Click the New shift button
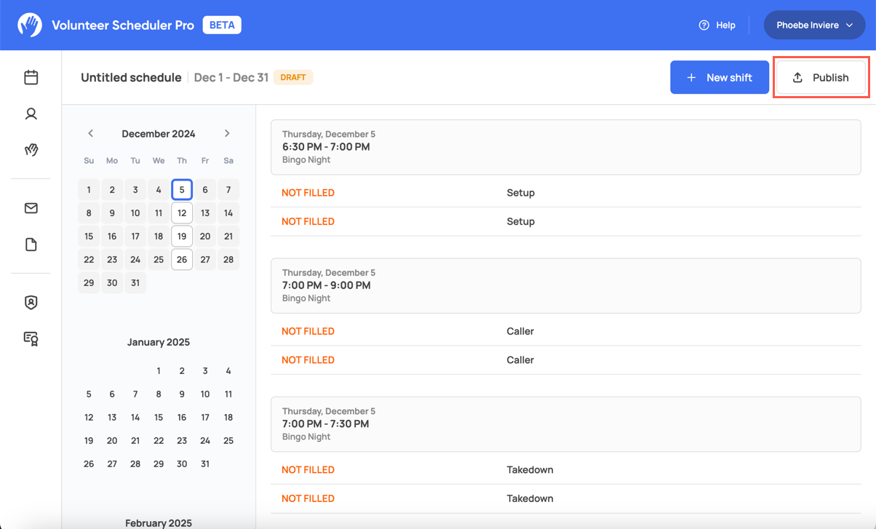Viewport: 876px width, 529px height. pyautogui.click(x=720, y=77)
